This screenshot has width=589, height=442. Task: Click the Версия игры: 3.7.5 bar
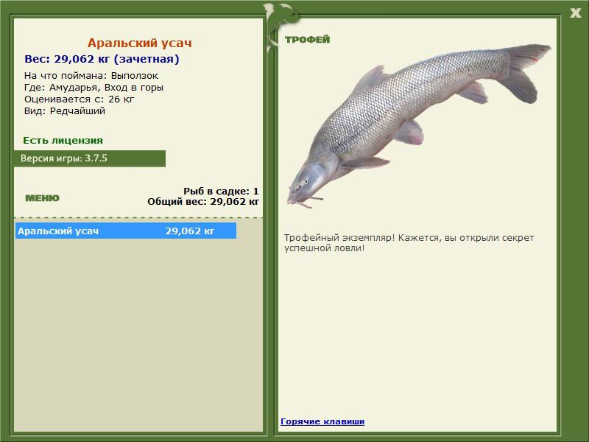tap(90, 158)
